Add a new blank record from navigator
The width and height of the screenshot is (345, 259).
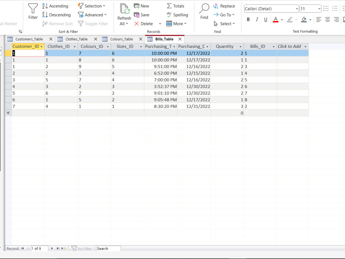64,248
